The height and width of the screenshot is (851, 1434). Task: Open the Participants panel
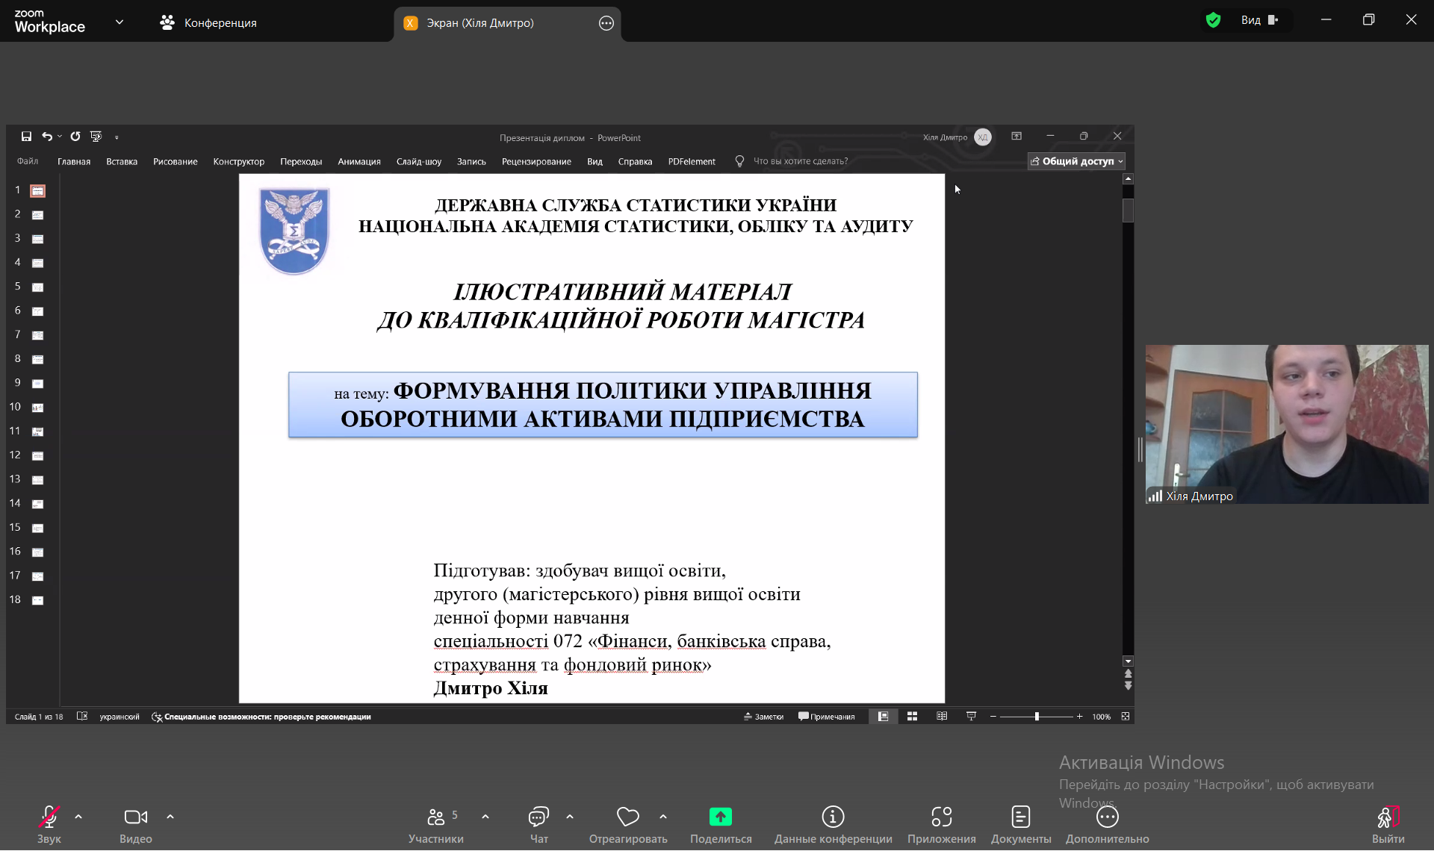click(436, 824)
